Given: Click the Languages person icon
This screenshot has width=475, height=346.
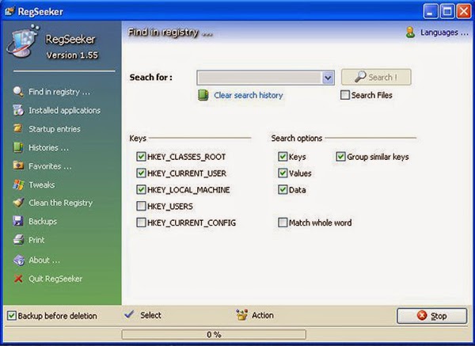Looking at the screenshot, I should [x=410, y=32].
